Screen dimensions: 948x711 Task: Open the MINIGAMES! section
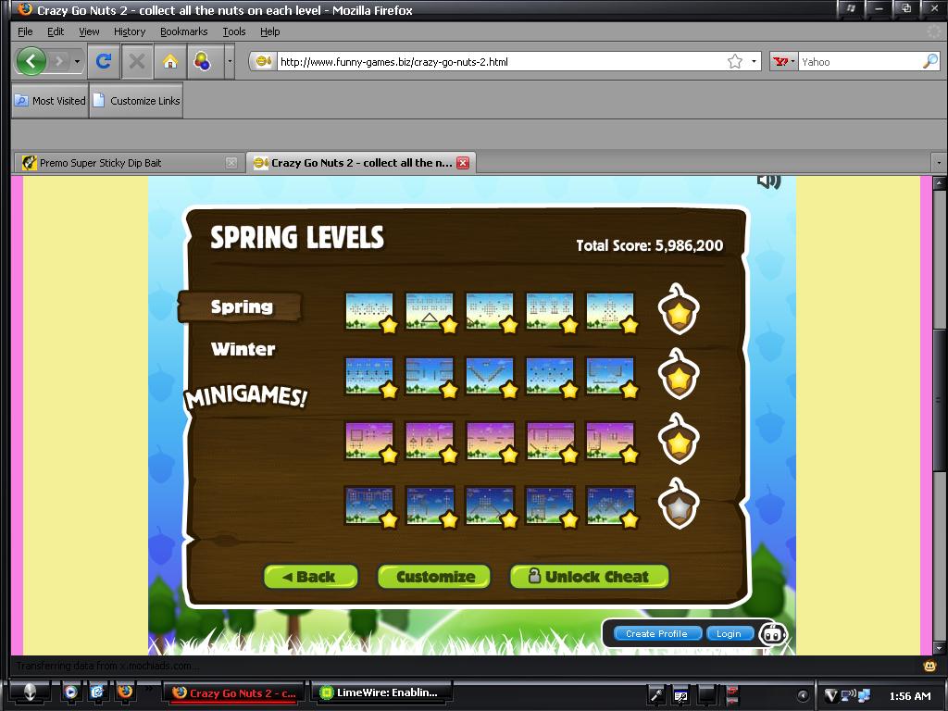coord(246,396)
